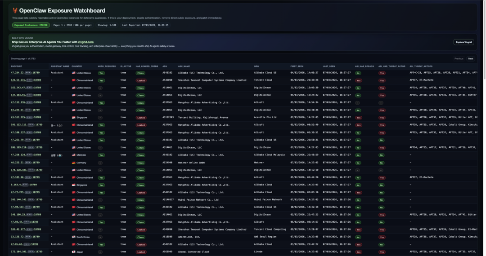The image size is (486, 256).
Task: Click the ASI_HAS_BREACH column header
Action: pyautogui.click(x=364, y=66)
